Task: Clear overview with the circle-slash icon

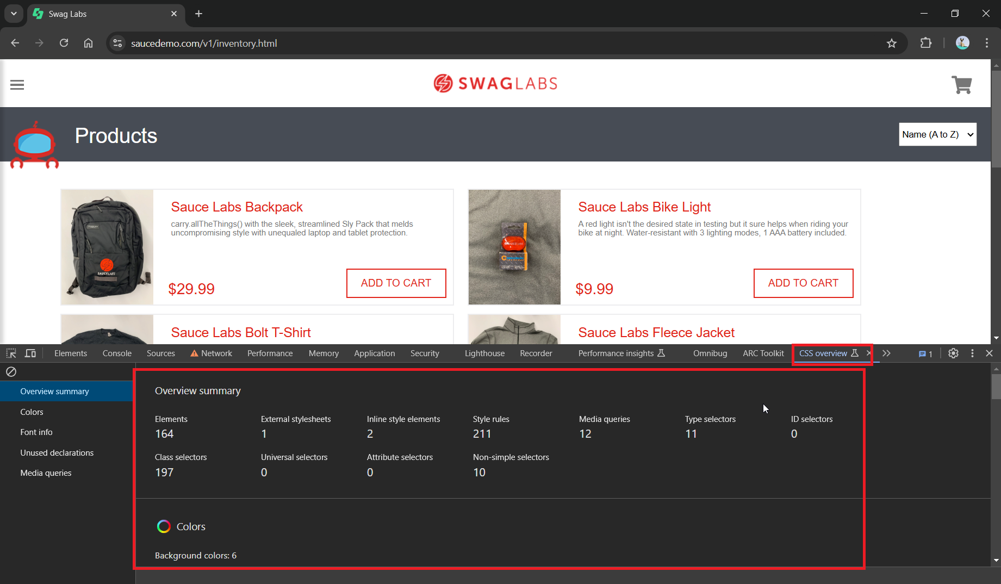Action: click(x=11, y=371)
